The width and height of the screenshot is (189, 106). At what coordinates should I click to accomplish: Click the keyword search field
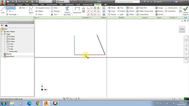[x=127, y=1]
